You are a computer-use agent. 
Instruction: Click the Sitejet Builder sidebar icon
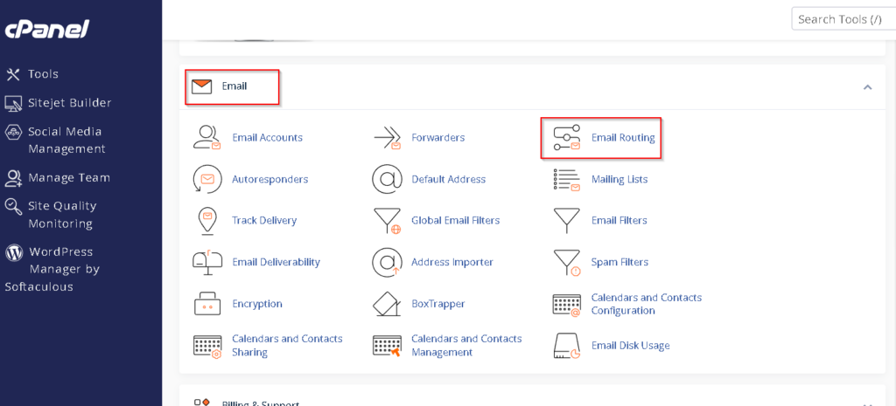[12, 103]
